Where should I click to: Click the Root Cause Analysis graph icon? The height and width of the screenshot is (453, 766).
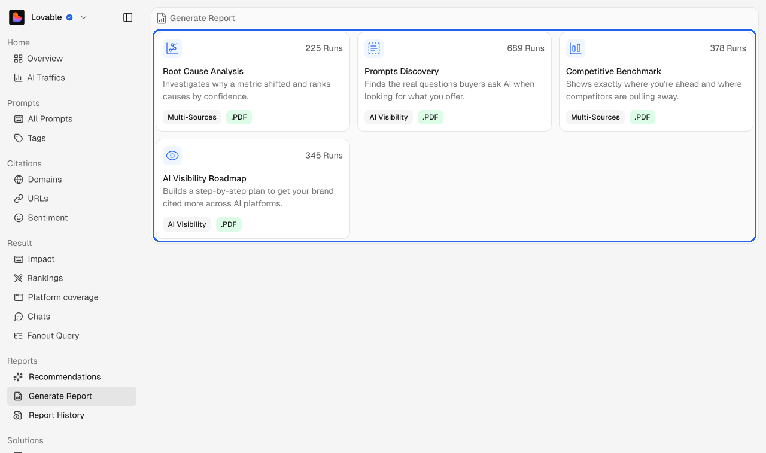172,48
